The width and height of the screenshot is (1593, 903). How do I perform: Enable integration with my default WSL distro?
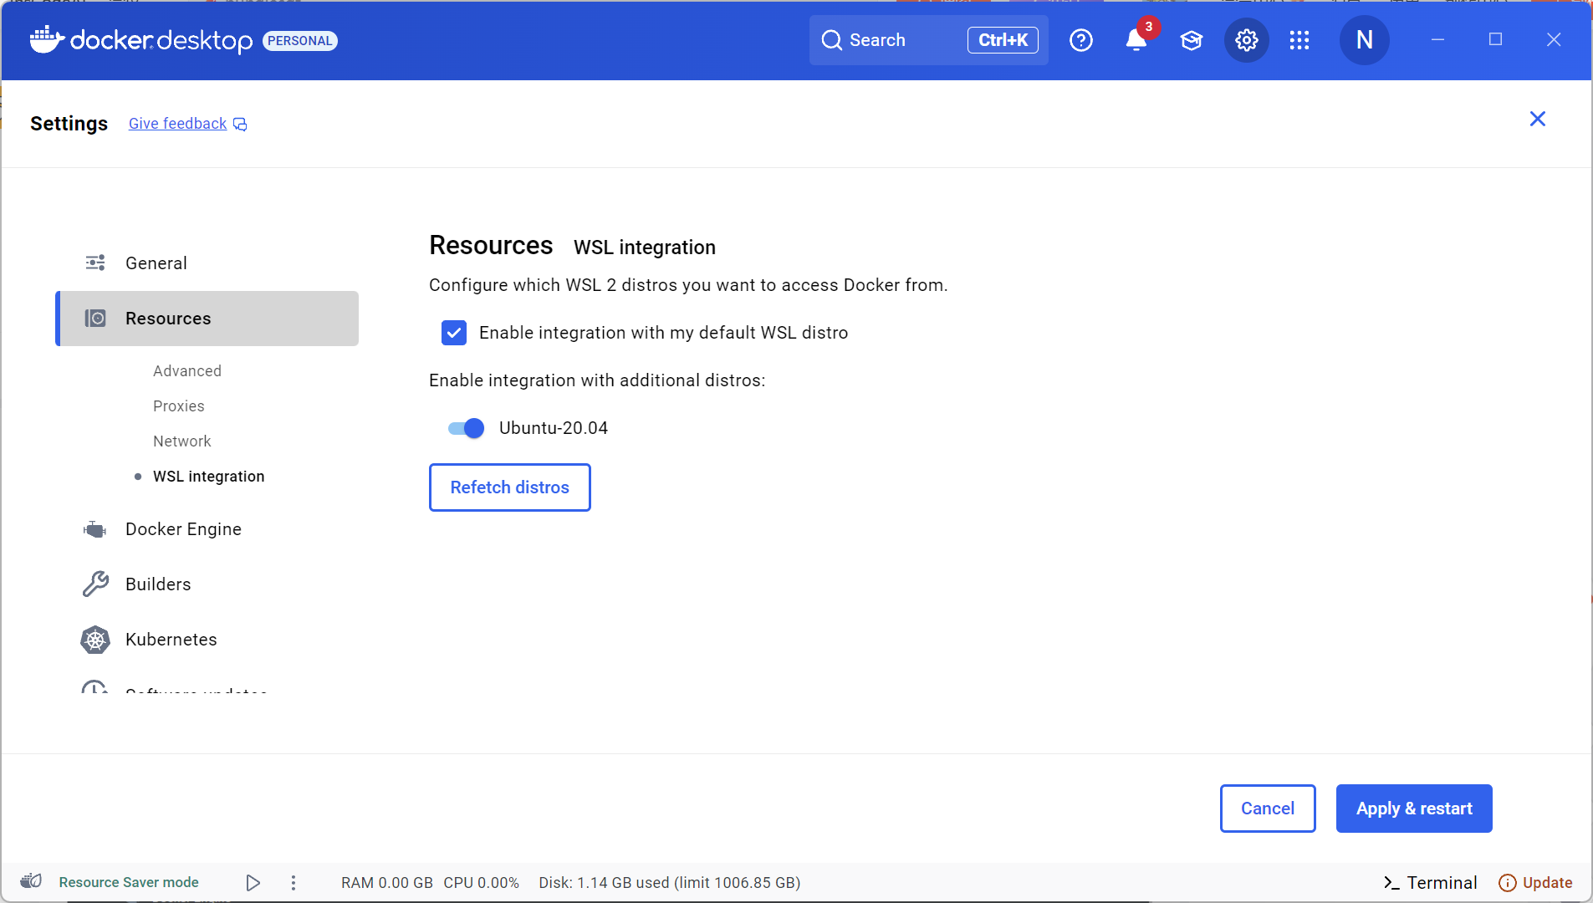pos(454,333)
